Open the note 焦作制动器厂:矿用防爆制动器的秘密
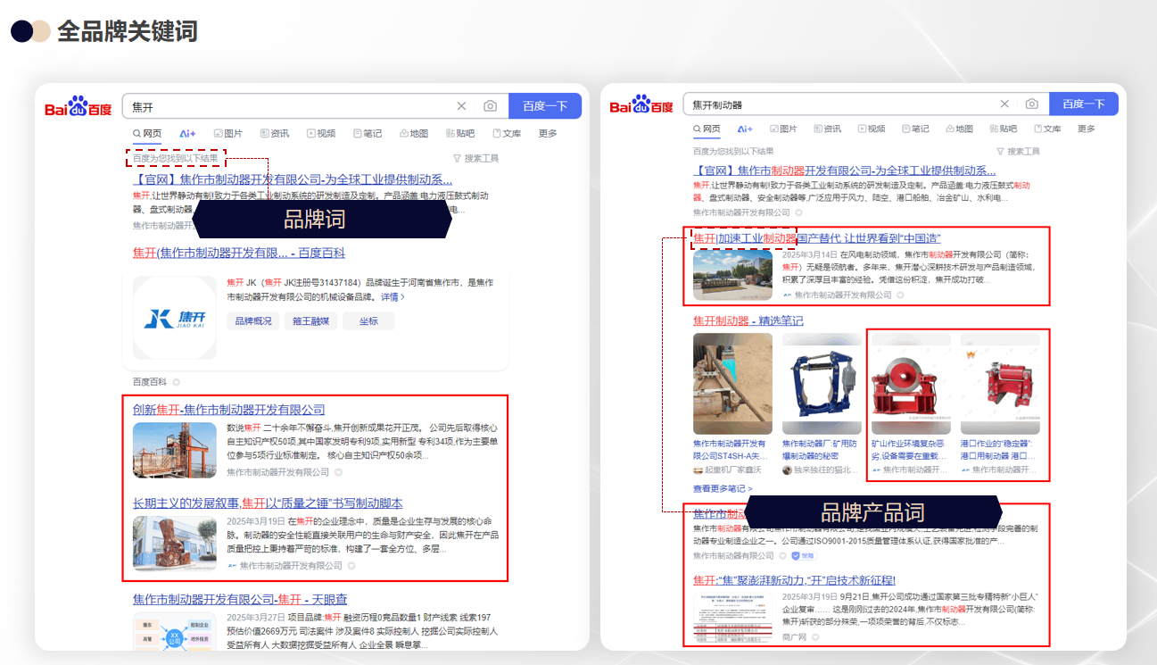This screenshot has width=1157, height=665. coord(820,449)
